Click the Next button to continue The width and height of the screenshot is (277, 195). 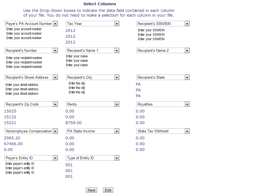91,190
